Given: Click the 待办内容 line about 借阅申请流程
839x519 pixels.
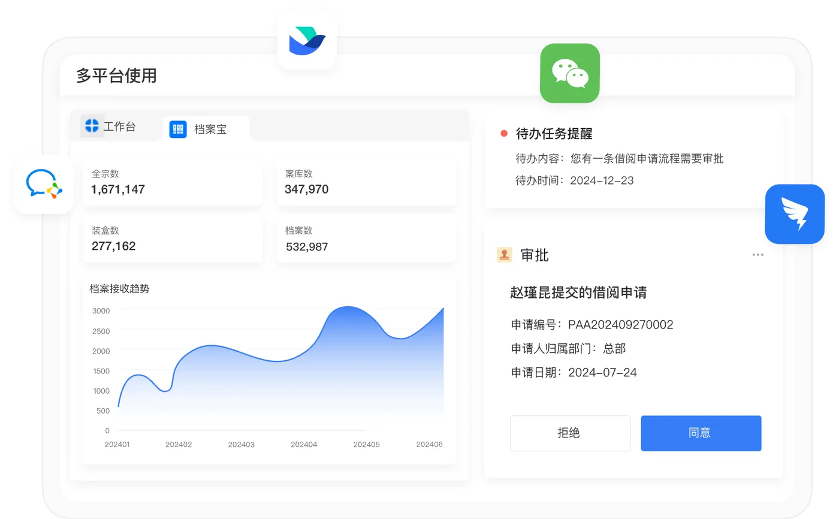Looking at the screenshot, I should click(620, 159).
